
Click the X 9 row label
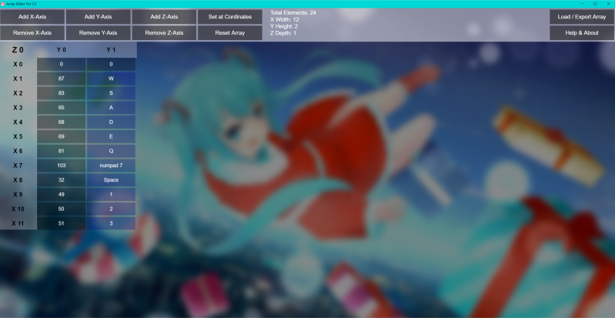pyautogui.click(x=18, y=194)
